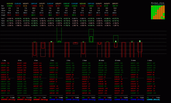Select the EURUSD column header
Viewport: 171px width, 103px height.
[18, 4]
